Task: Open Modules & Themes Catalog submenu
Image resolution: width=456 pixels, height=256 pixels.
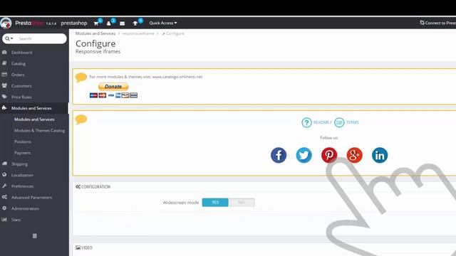Action: pyautogui.click(x=40, y=131)
